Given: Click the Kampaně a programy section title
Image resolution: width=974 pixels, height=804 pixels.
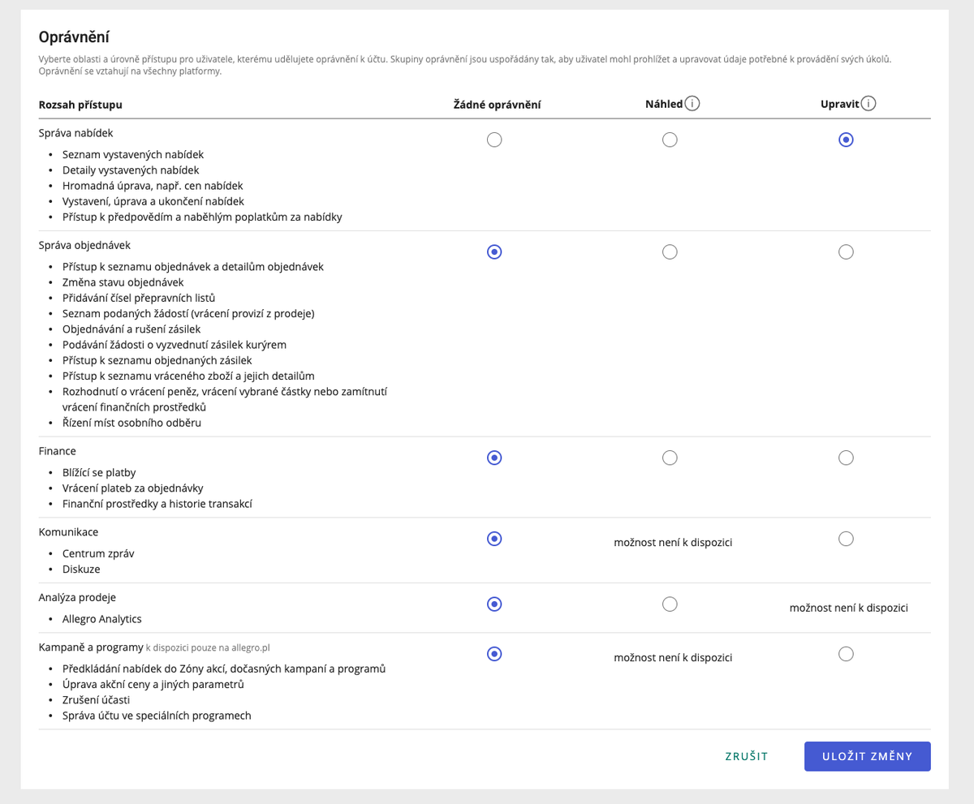Looking at the screenshot, I should (91, 647).
